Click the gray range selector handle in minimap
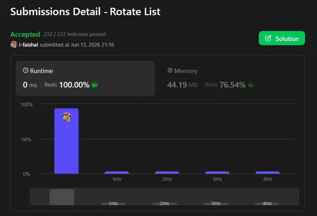 coord(62,197)
